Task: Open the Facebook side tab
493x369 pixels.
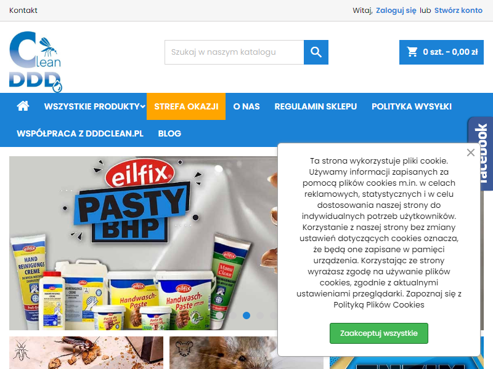Action: click(x=481, y=153)
